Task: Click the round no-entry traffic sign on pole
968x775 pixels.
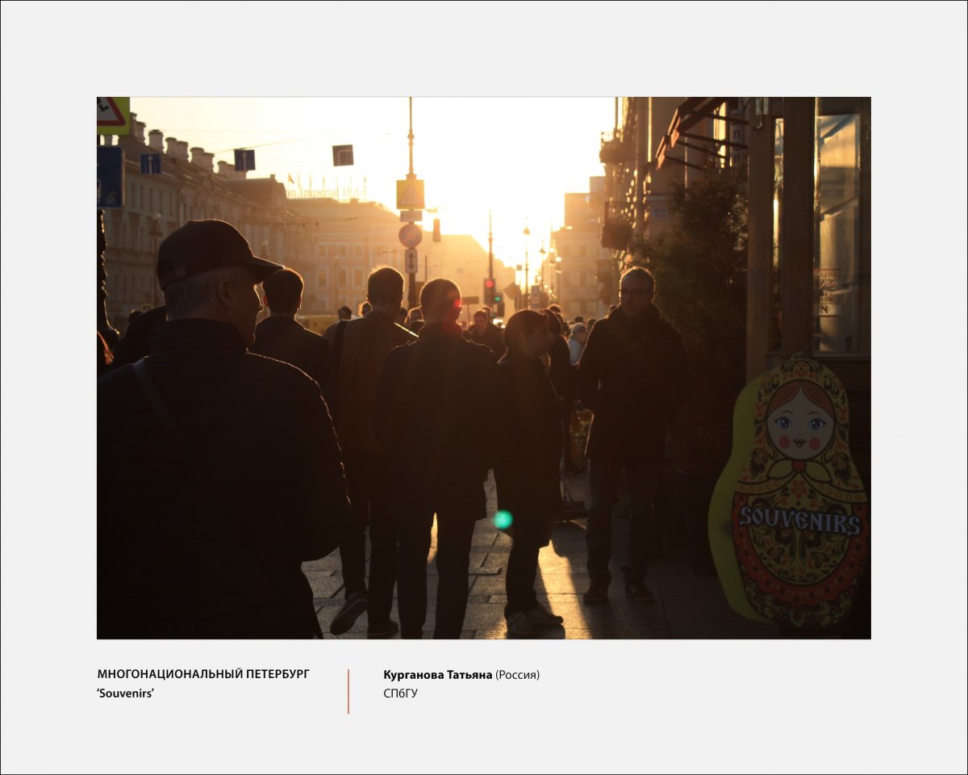Action: point(411,237)
